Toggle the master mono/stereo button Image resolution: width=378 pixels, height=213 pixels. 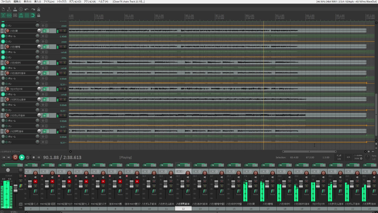coord(21,170)
